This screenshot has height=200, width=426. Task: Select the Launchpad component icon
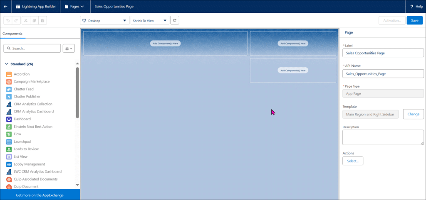[9, 141]
